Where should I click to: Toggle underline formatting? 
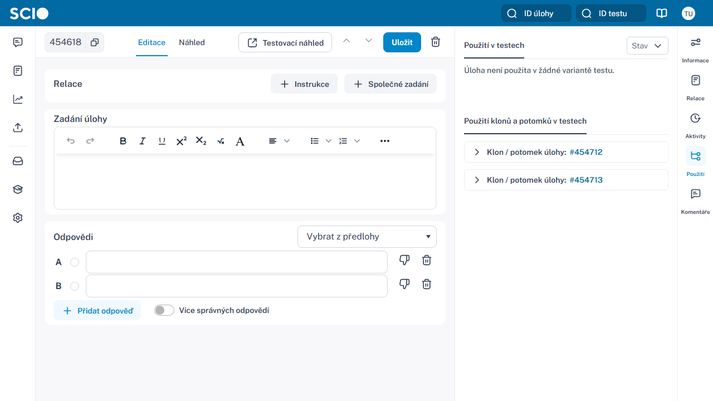coord(162,141)
